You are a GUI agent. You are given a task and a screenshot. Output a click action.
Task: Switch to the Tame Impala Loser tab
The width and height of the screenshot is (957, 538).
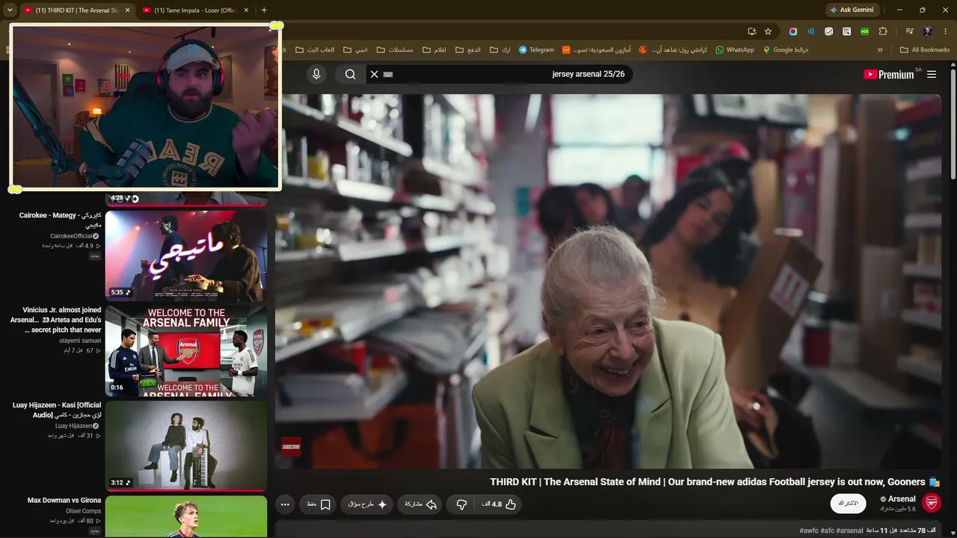(194, 10)
